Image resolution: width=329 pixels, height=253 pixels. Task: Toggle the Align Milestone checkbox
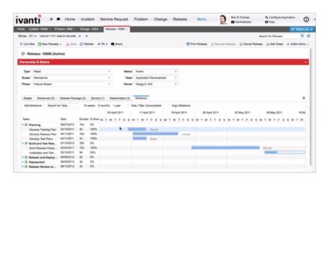coord(169,106)
